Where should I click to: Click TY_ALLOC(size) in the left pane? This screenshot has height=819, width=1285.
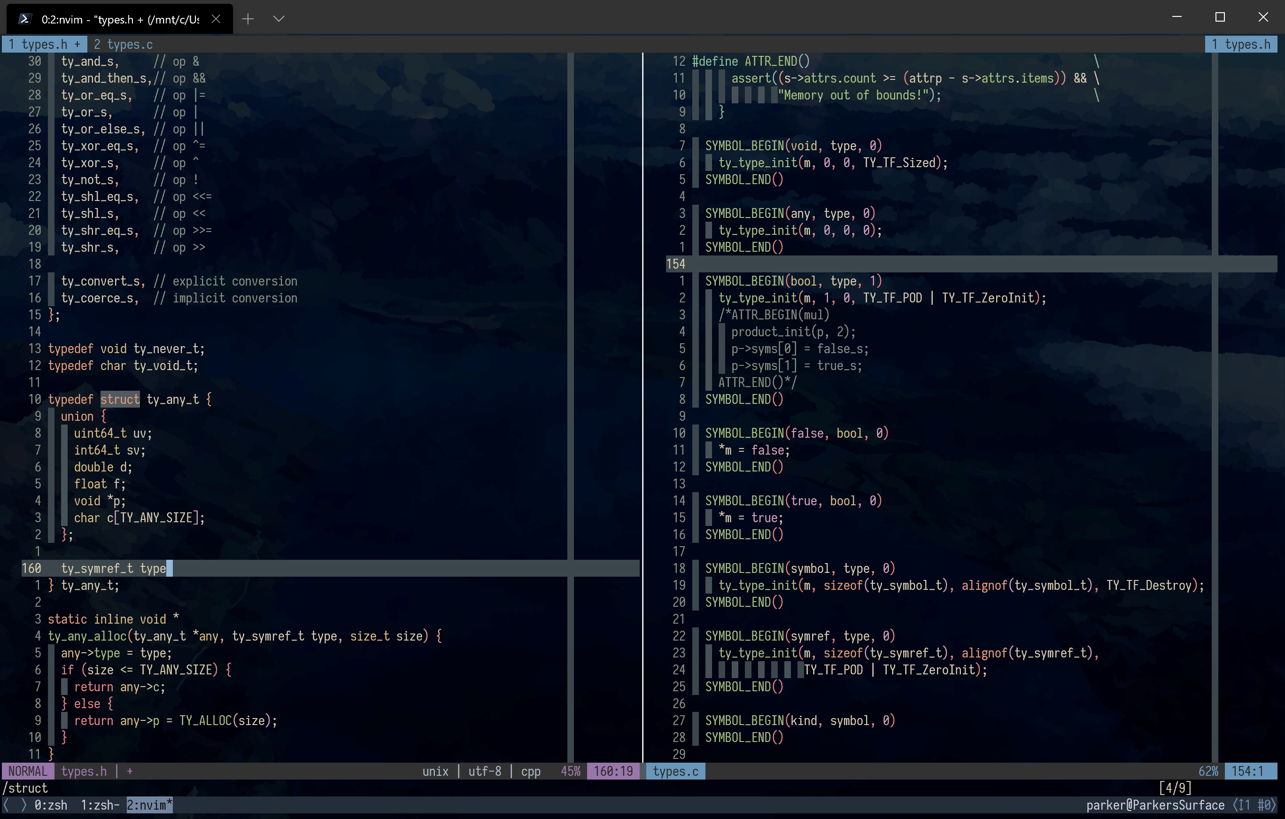(225, 720)
